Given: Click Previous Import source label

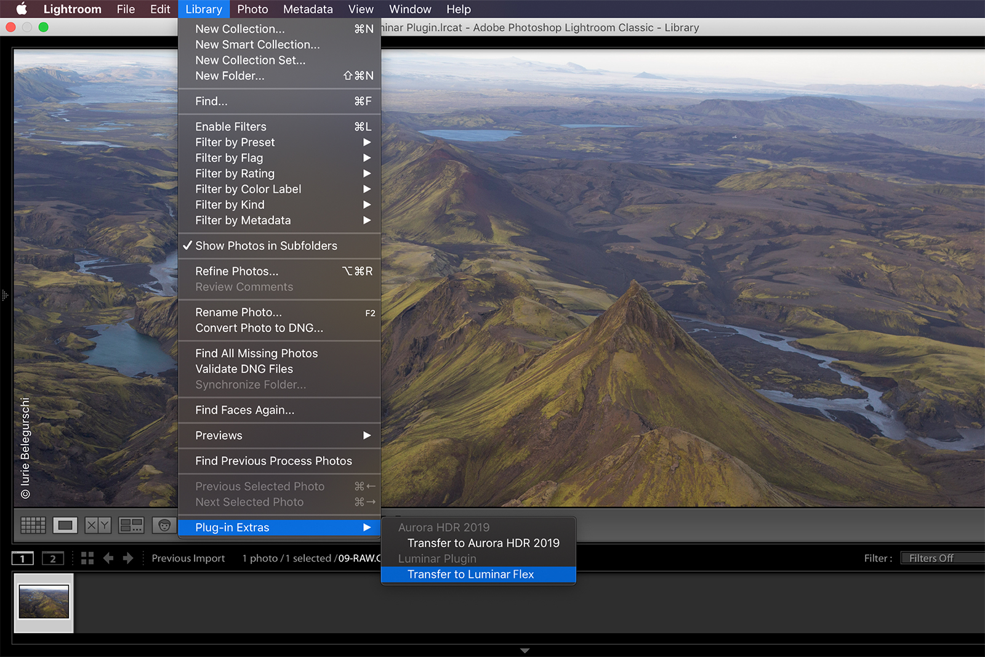Looking at the screenshot, I should (x=188, y=558).
